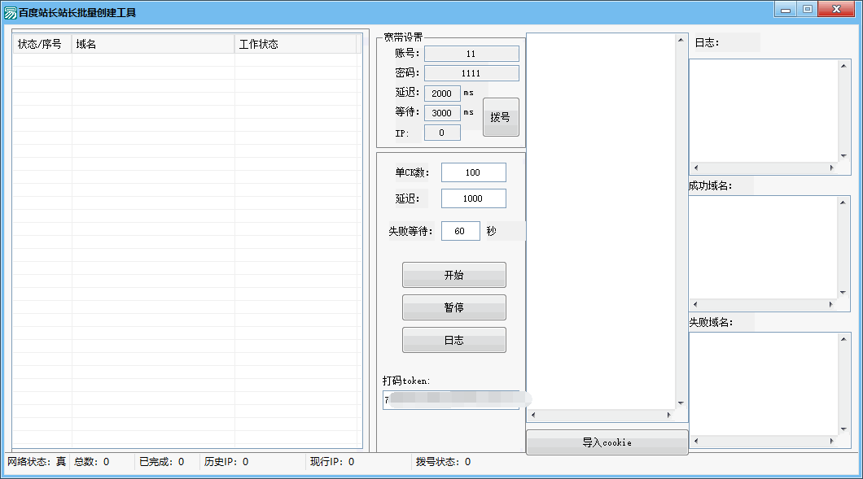Image resolution: width=863 pixels, height=479 pixels.
Task: Click the 成功域名 box scroll left arrow
Action: (x=695, y=304)
